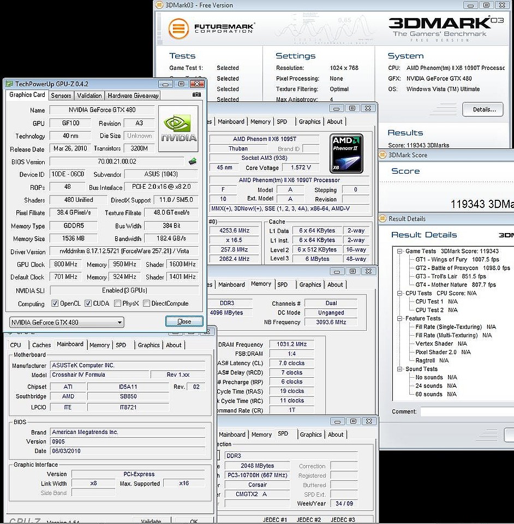This screenshot has height=524, width=514.
Task: Open the Validation tab in GPU-Z
Action: pyautogui.click(x=89, y=96)
